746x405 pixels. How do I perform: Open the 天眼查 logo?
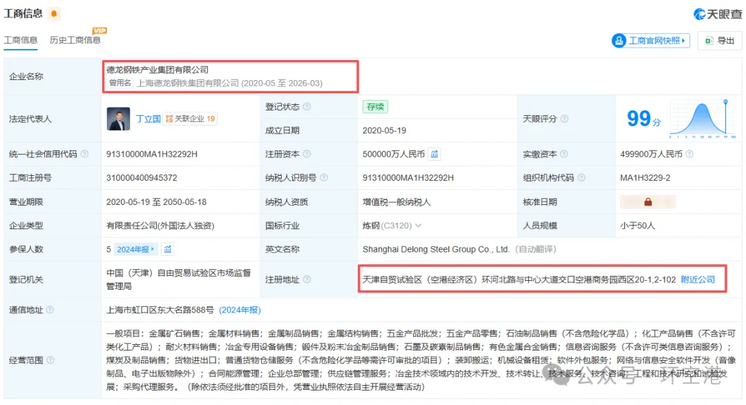(x=718, y=14)
